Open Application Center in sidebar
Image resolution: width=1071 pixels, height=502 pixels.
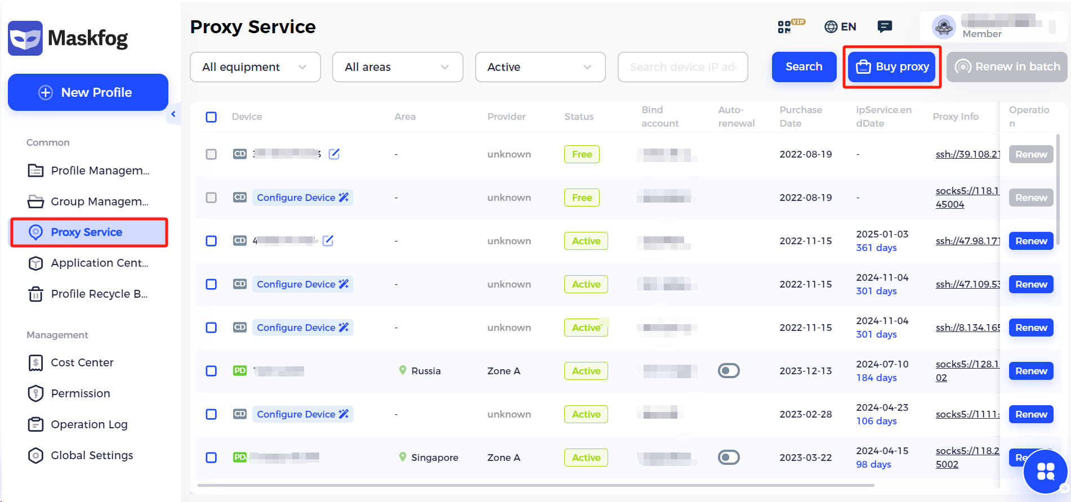89,263
